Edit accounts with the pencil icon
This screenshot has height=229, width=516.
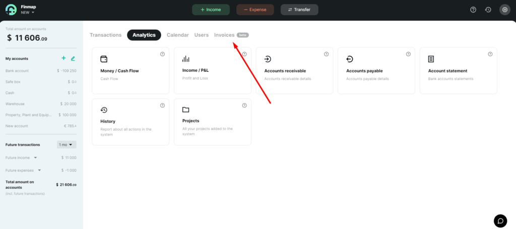click(x=73, y=58)
